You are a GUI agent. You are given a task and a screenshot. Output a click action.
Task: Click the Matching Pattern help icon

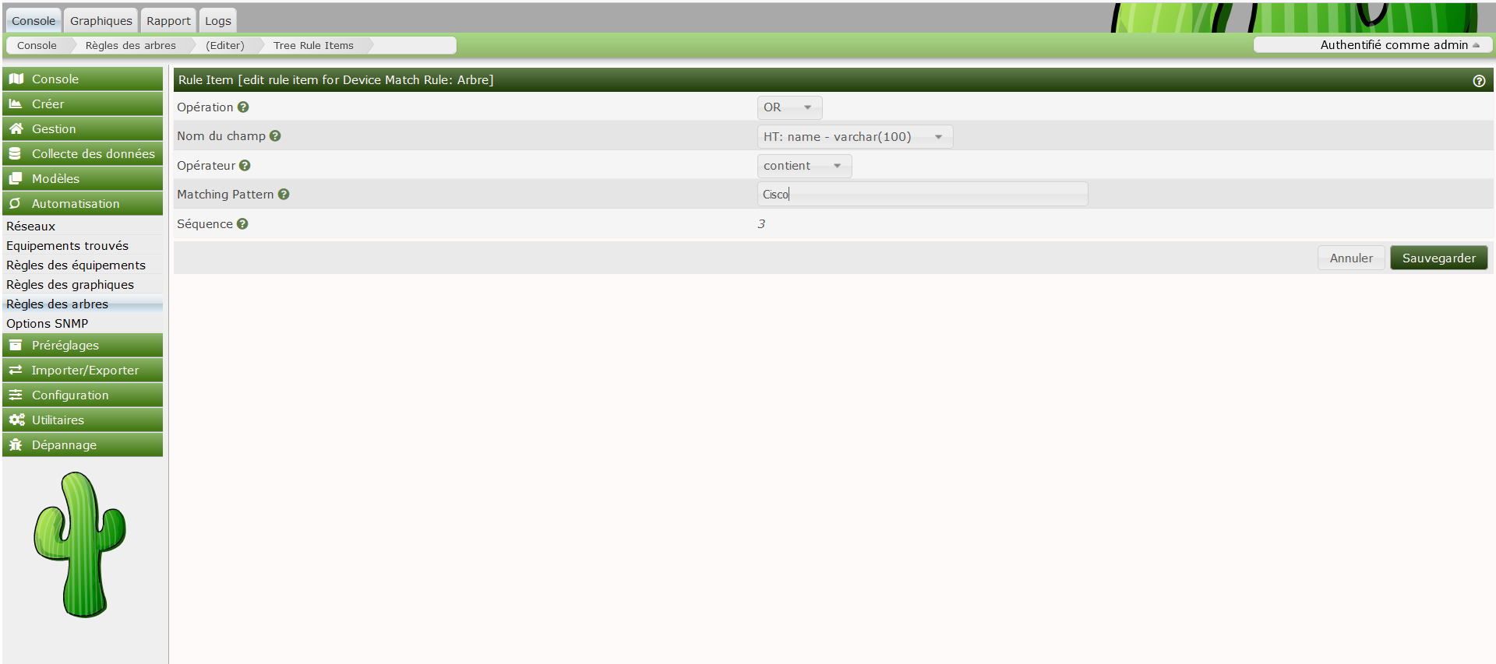pos(284,195)
